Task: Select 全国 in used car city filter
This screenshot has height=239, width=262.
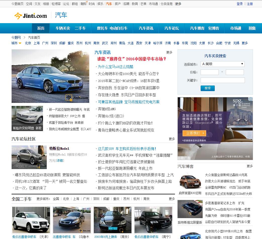Action: click(56, 199)
